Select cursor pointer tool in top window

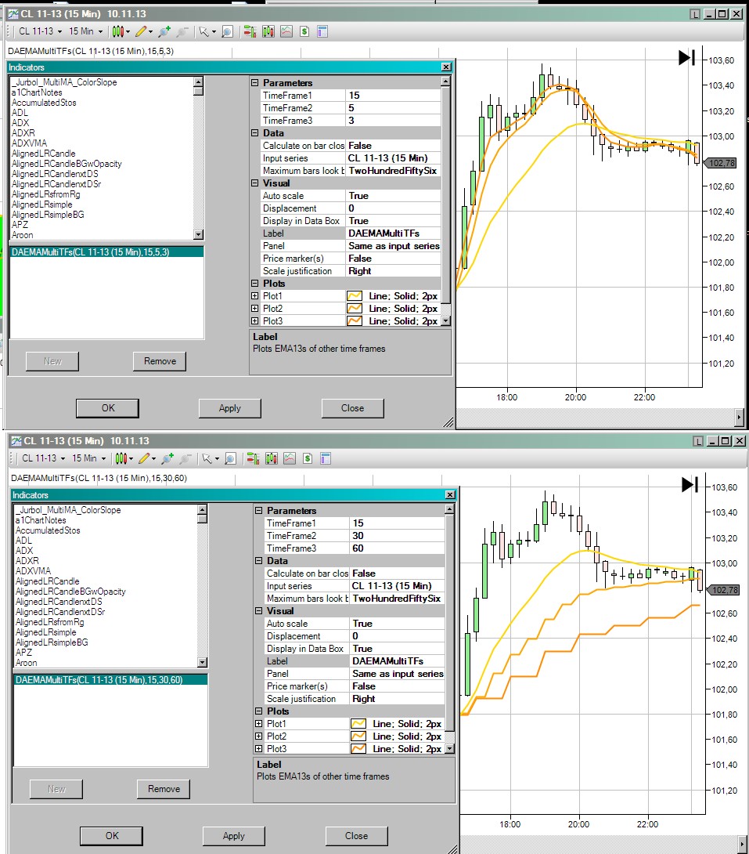click(x=203, y=31)
